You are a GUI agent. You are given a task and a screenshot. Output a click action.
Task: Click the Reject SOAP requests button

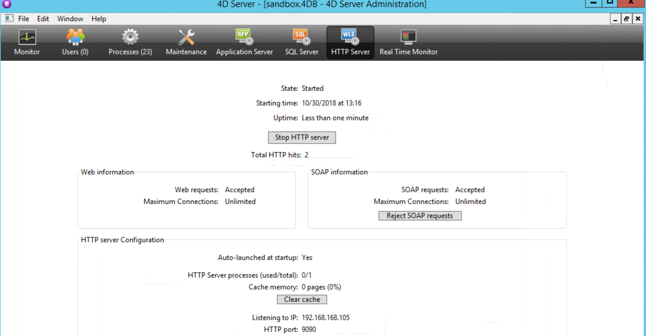420,216
